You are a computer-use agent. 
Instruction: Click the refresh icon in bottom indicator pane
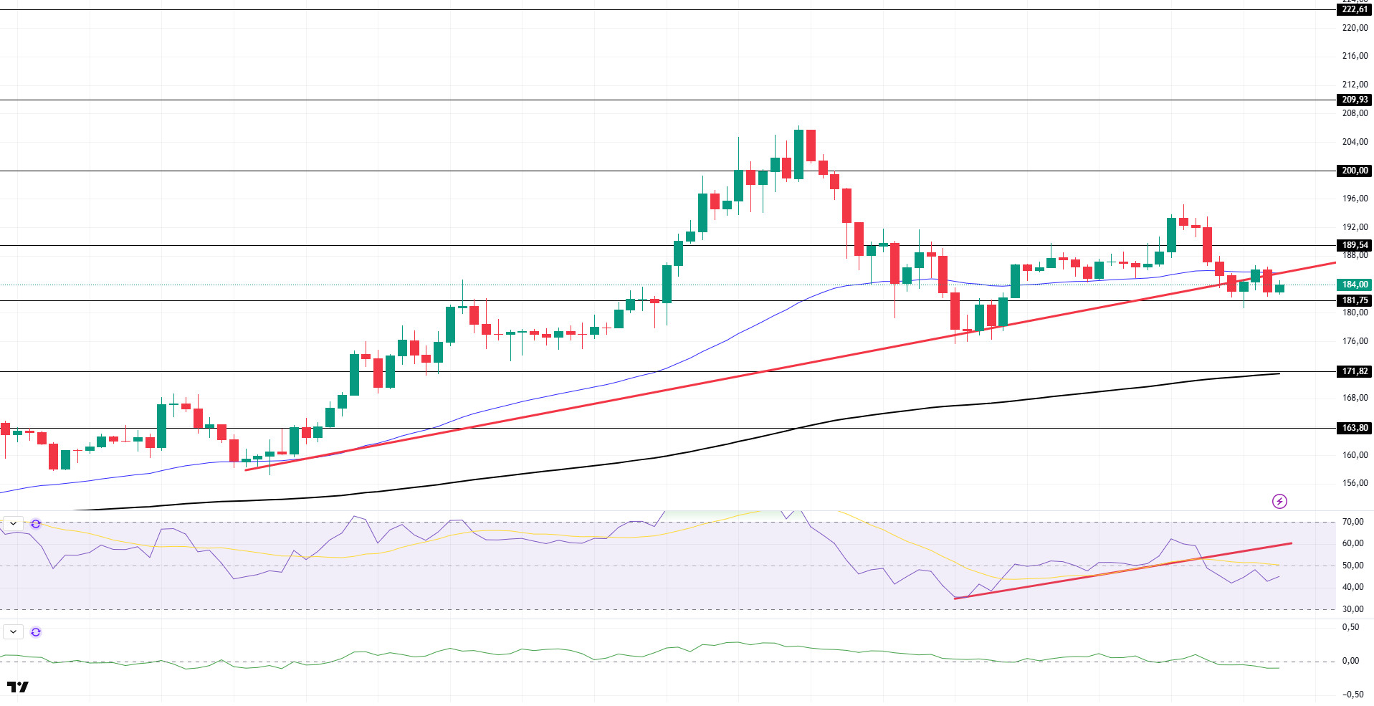36,632
